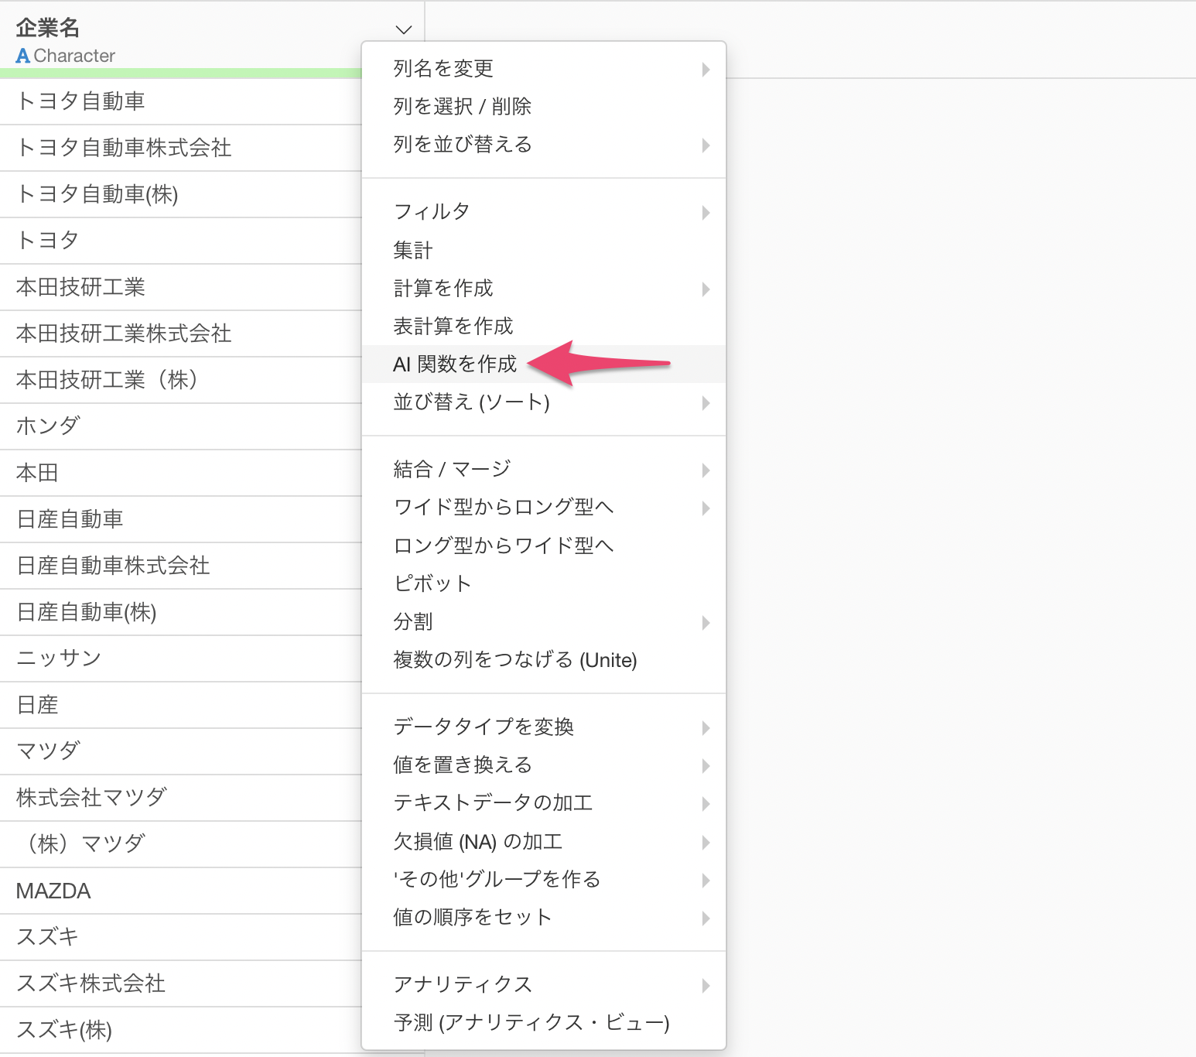Viewport: 1196px width, 1057px height.
Task: Click the 企業名 column header dropdown chevron
Action: (403, 30)
